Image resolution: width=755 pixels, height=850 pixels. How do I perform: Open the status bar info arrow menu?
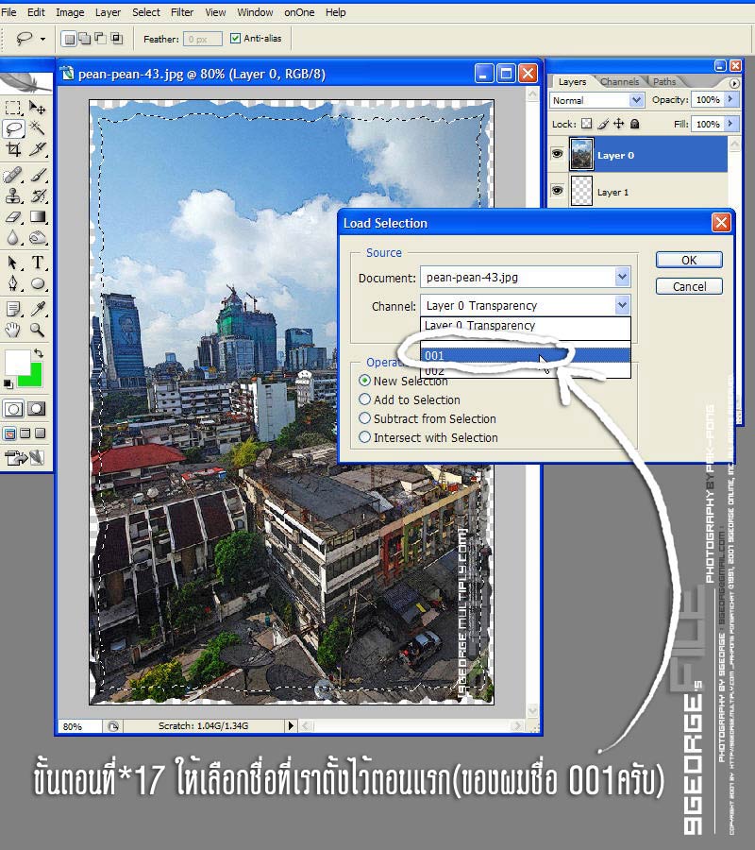click(x=291, y=725)
